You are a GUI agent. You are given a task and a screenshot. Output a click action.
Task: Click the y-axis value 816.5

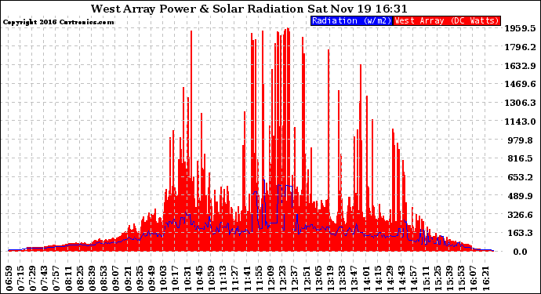pyautogui.click(x=521, y=158)
